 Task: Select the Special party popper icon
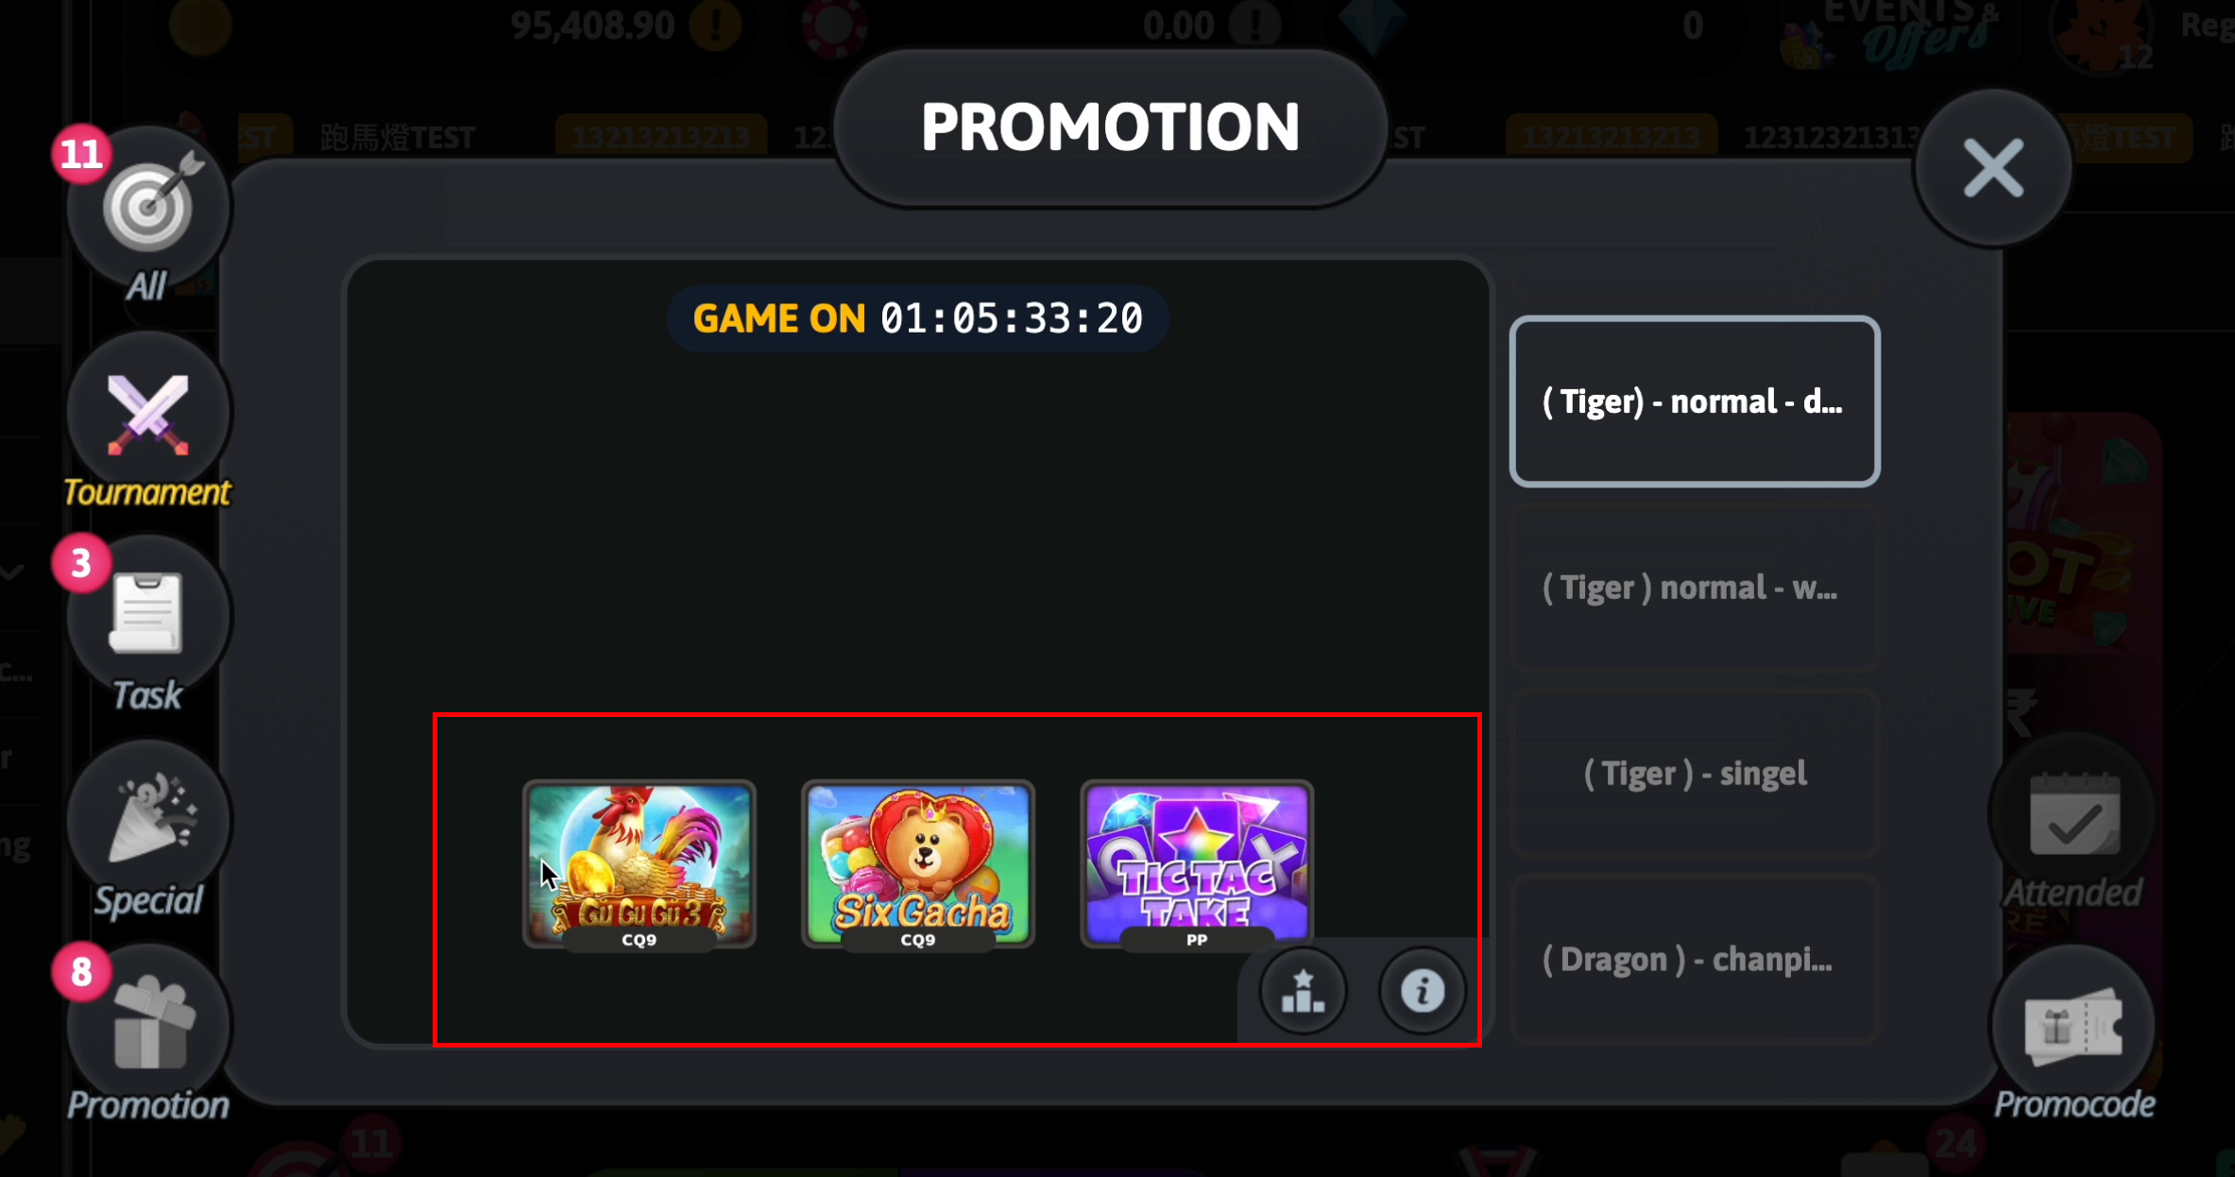[x=148, y=820]
